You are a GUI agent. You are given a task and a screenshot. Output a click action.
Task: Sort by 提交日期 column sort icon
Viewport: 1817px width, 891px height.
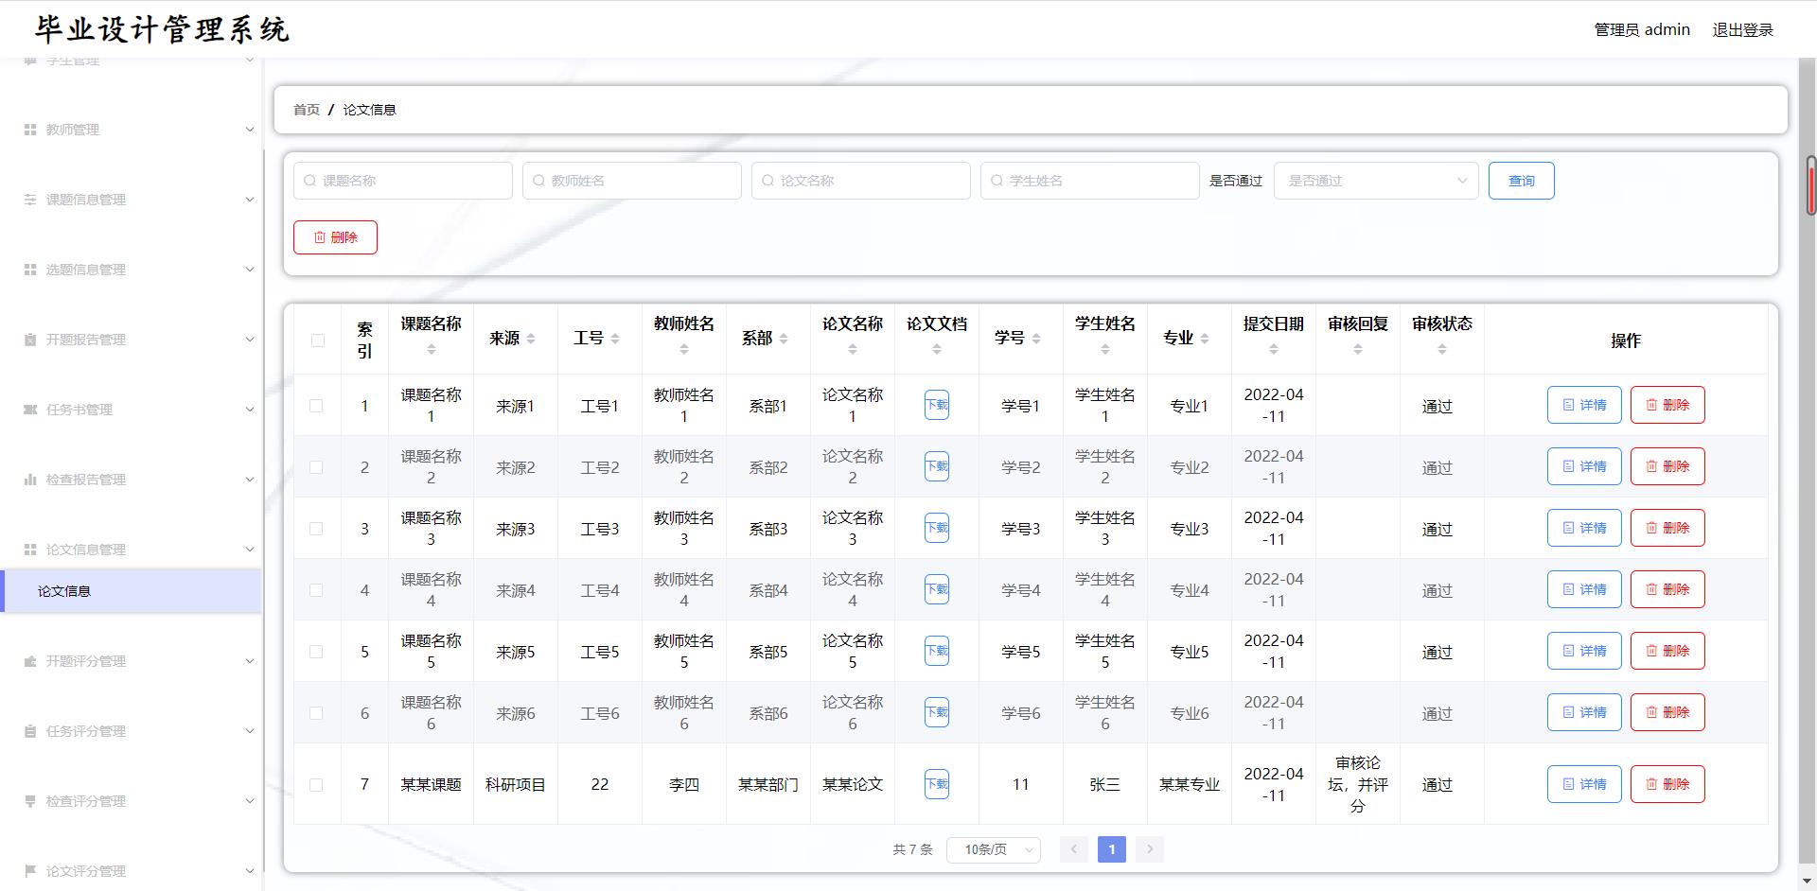(x=1274, y=350)
